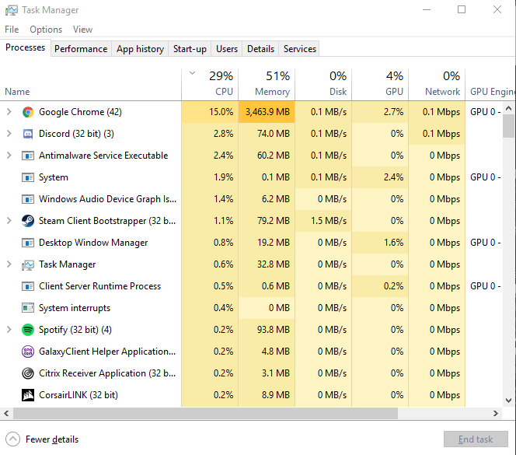This screenshot has width=516, height=455.
Task: Click the Client Server Runtime Process icon
Action: coord(28,286)
